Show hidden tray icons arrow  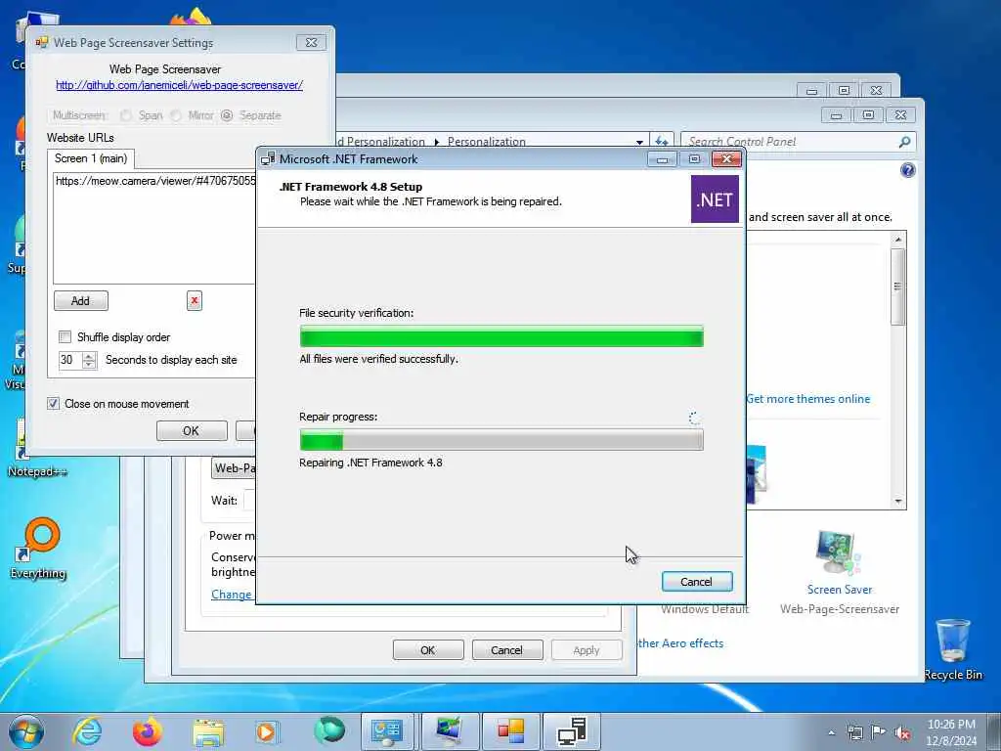[831, 732]
